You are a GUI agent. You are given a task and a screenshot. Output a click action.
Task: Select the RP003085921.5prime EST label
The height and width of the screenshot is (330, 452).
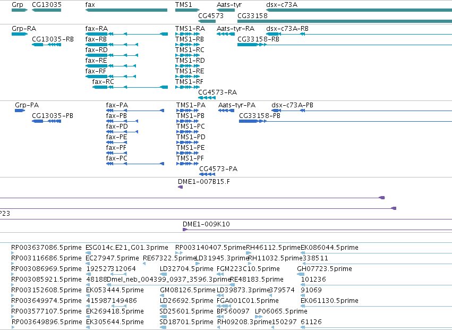click(46, 280)
